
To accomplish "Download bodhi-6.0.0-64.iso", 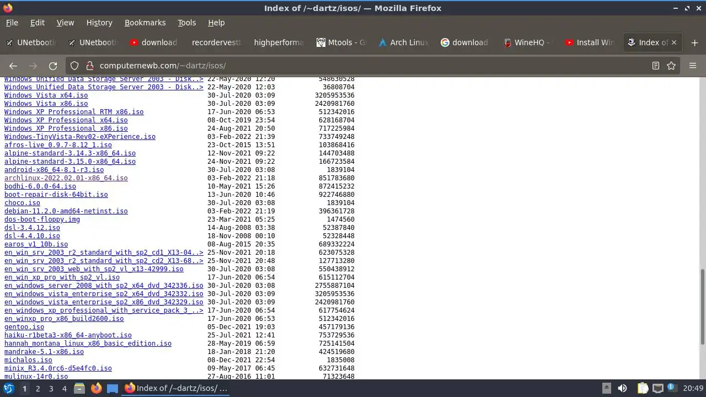I will pos(40,186).
